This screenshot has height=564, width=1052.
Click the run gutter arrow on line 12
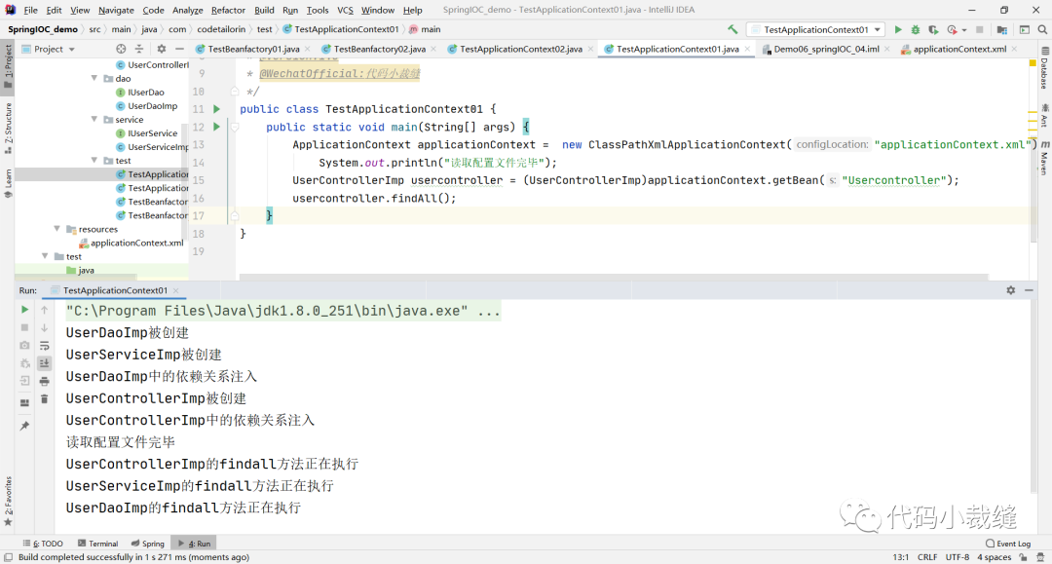(216, 127)
